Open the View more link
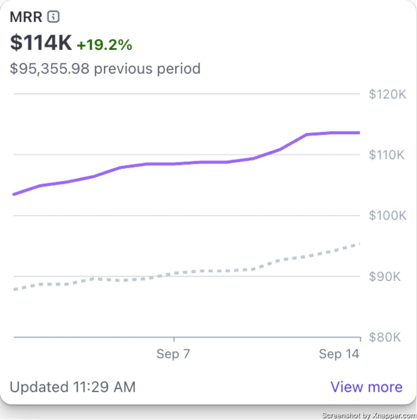 point(366,387)
